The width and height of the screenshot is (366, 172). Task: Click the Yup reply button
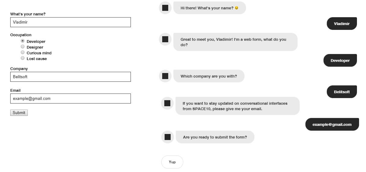(x=172, y=162)
